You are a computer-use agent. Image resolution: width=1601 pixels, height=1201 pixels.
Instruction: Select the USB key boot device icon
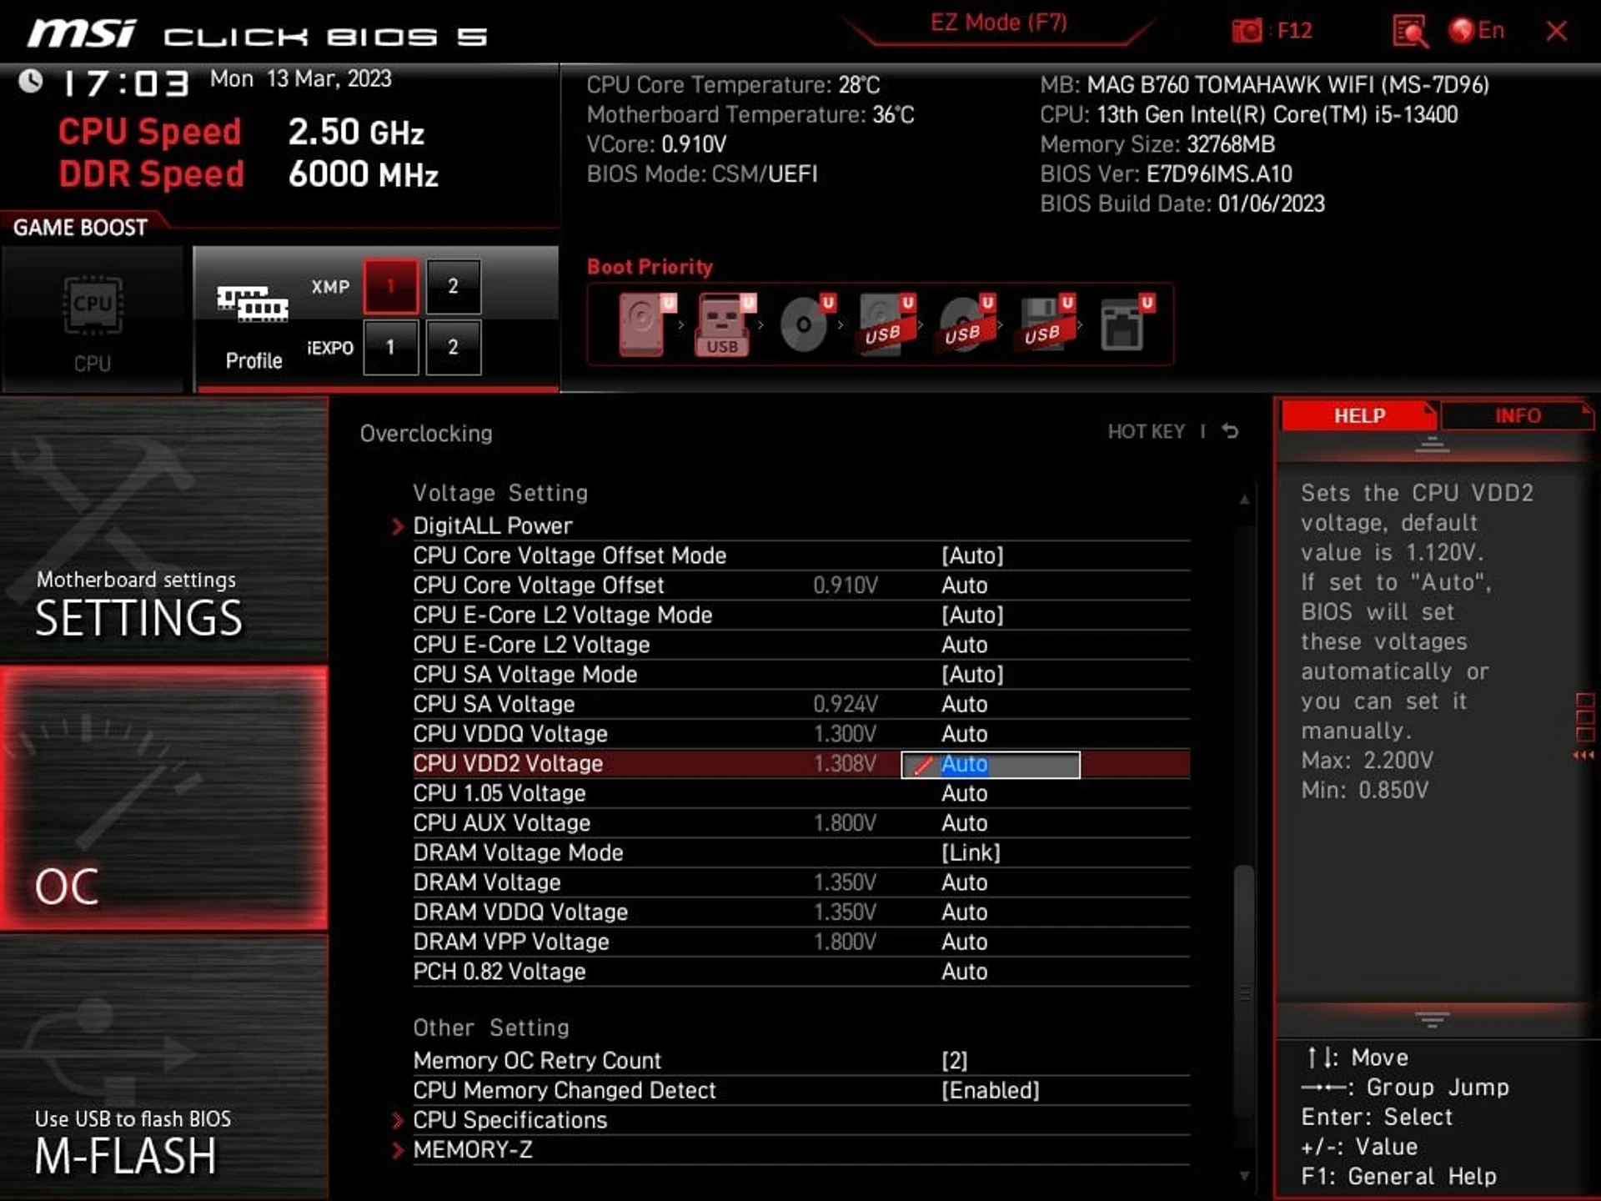[724, 325]
